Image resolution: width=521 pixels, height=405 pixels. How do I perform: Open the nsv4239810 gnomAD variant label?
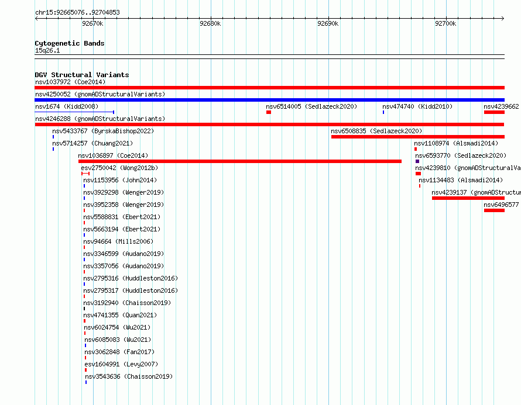[x=468, y=168]
